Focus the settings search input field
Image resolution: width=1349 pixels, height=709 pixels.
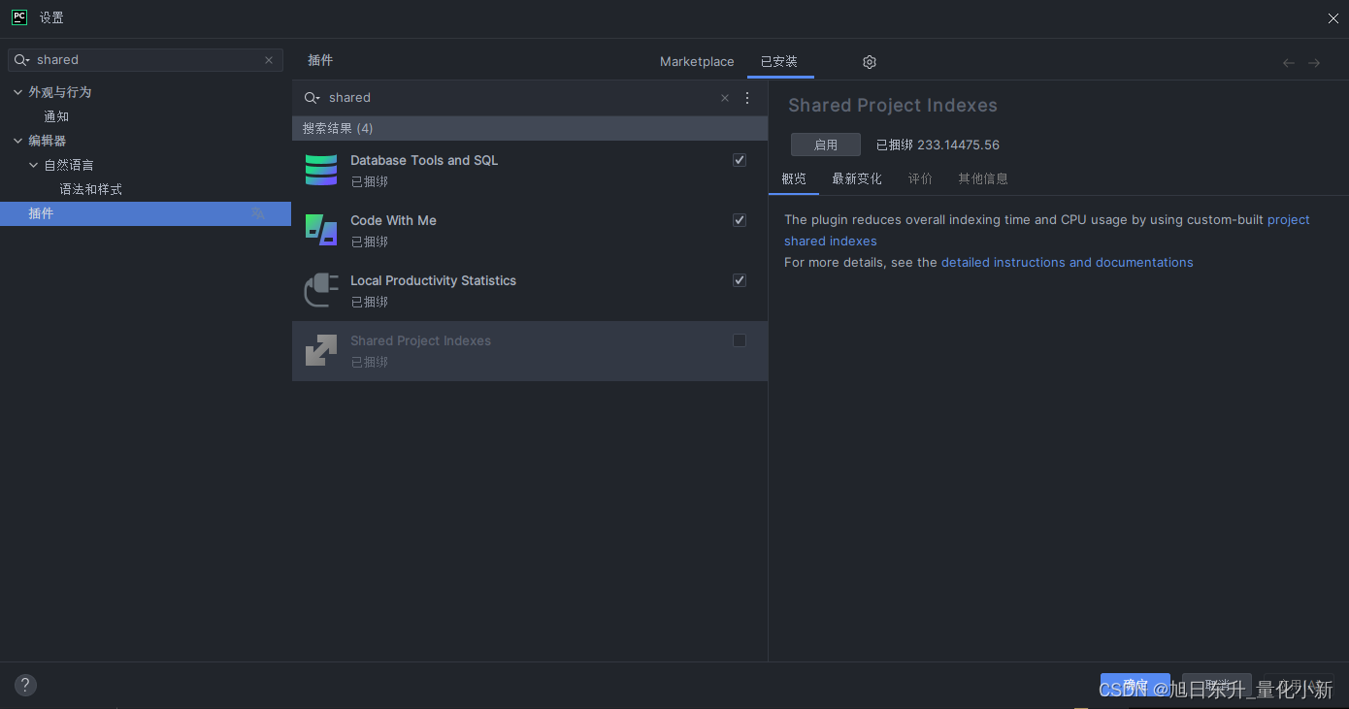[x=146, y=60]
